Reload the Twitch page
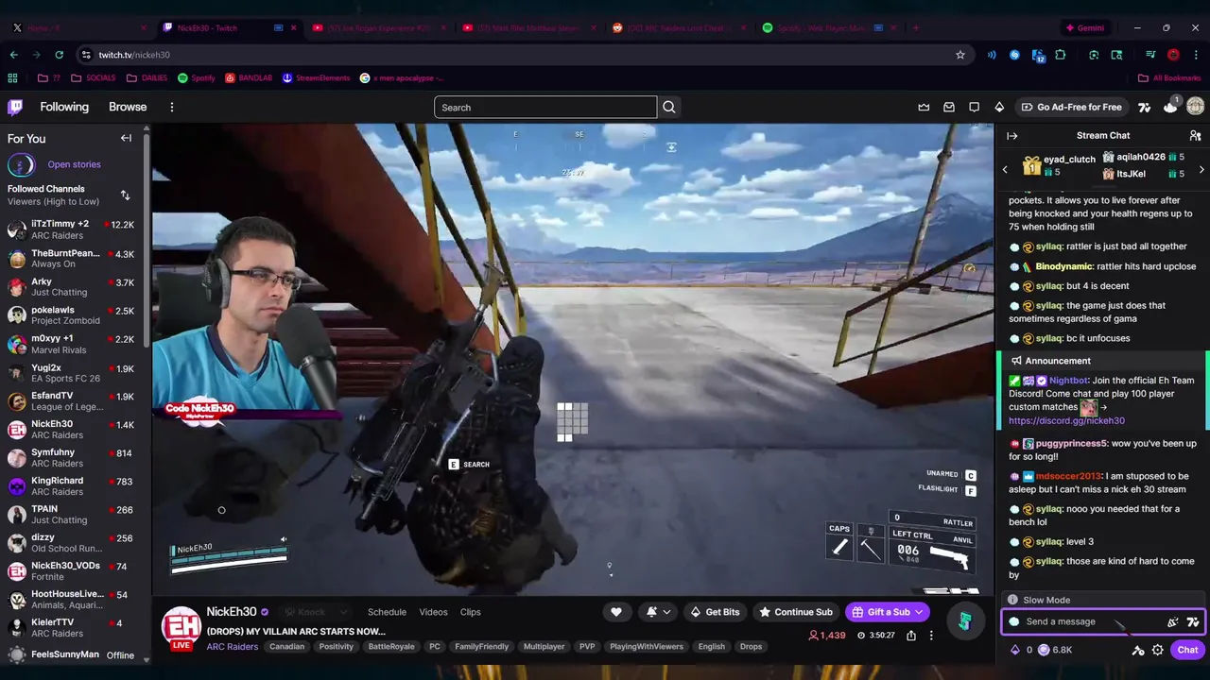The image size is (1210, 680). 59,55
